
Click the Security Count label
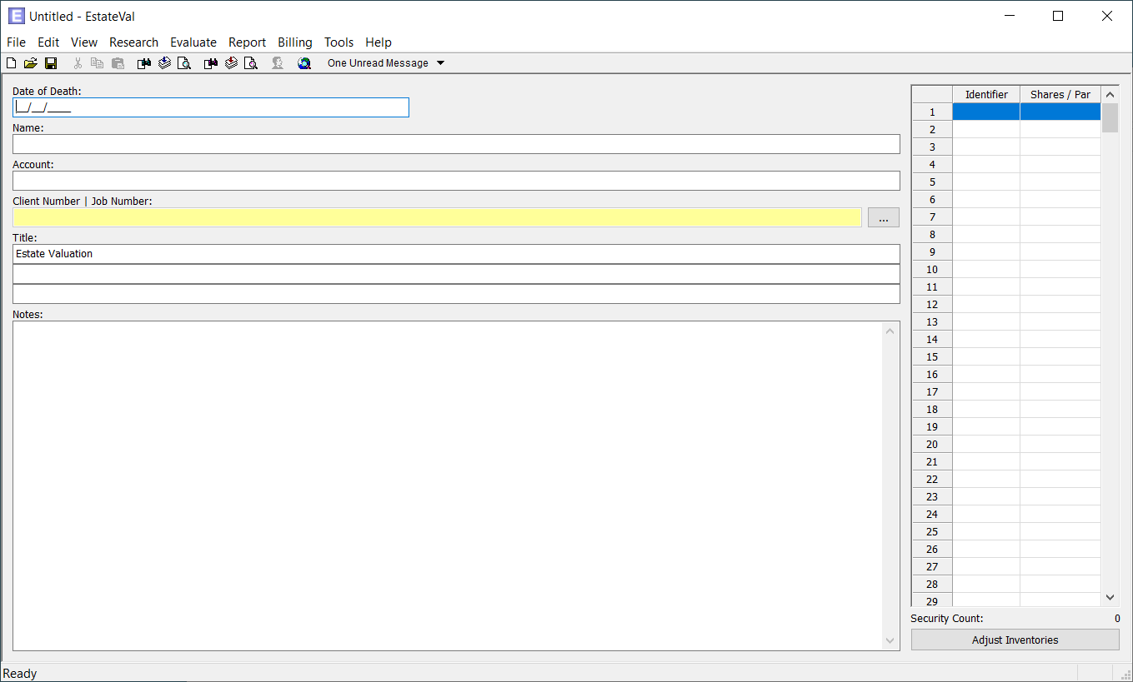(x=947, y=619)
